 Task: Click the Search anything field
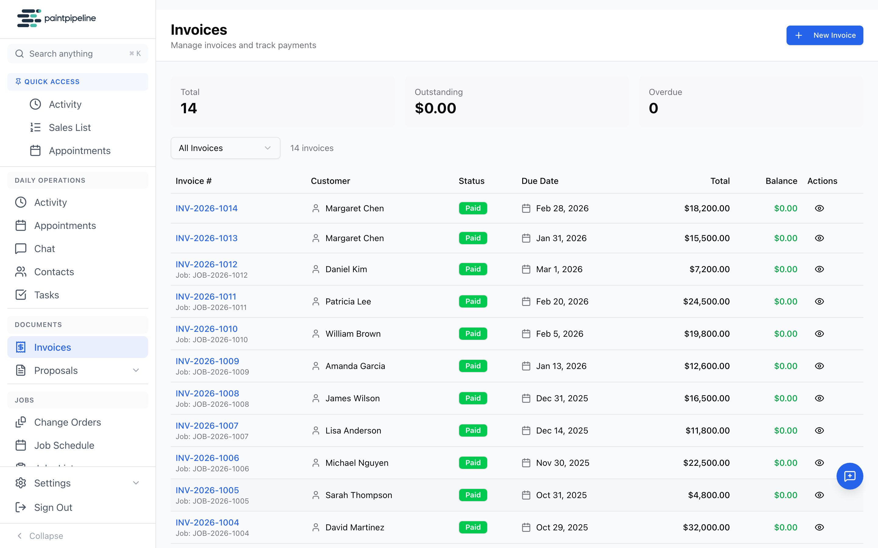pyautogui.click(x=78, y=53)
